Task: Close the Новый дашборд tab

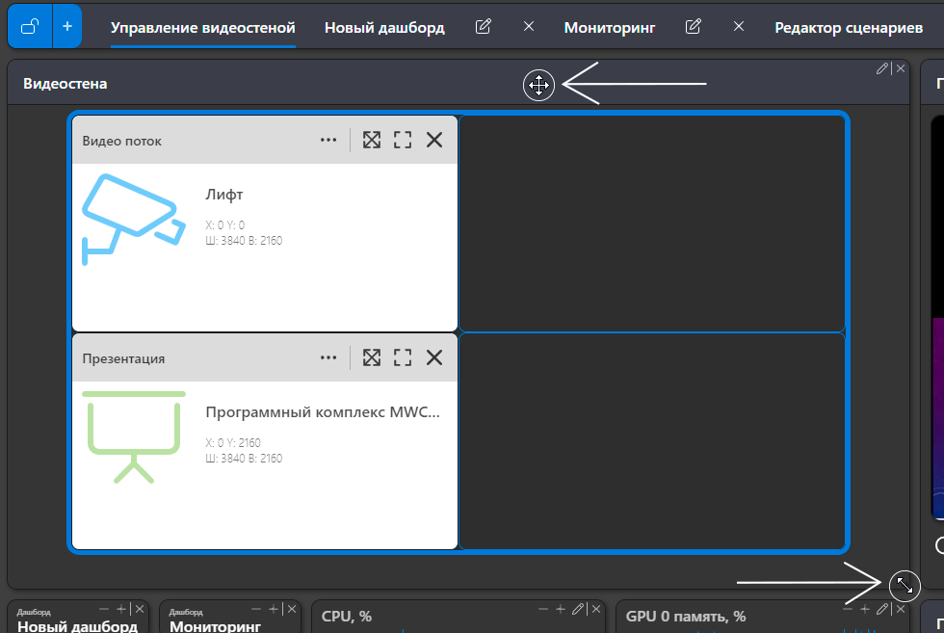Action: pos(529,27)
